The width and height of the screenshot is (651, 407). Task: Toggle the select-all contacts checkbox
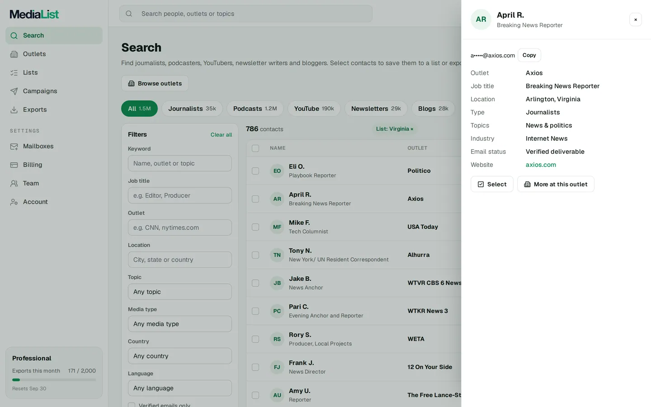[x=255, y=148]
